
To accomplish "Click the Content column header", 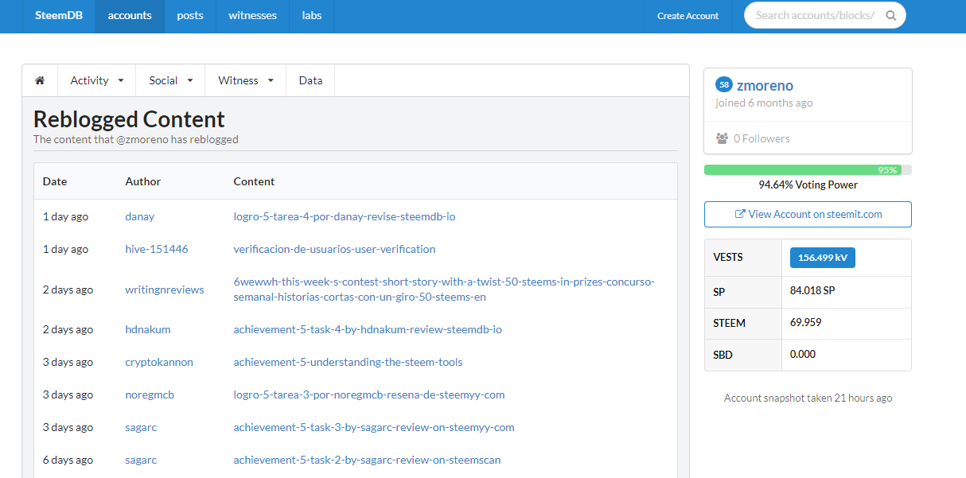I will 254,181.
